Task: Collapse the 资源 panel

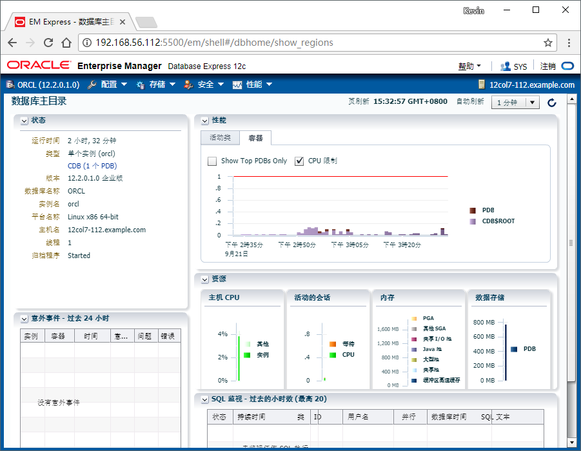Action: (x=205, y=279)
